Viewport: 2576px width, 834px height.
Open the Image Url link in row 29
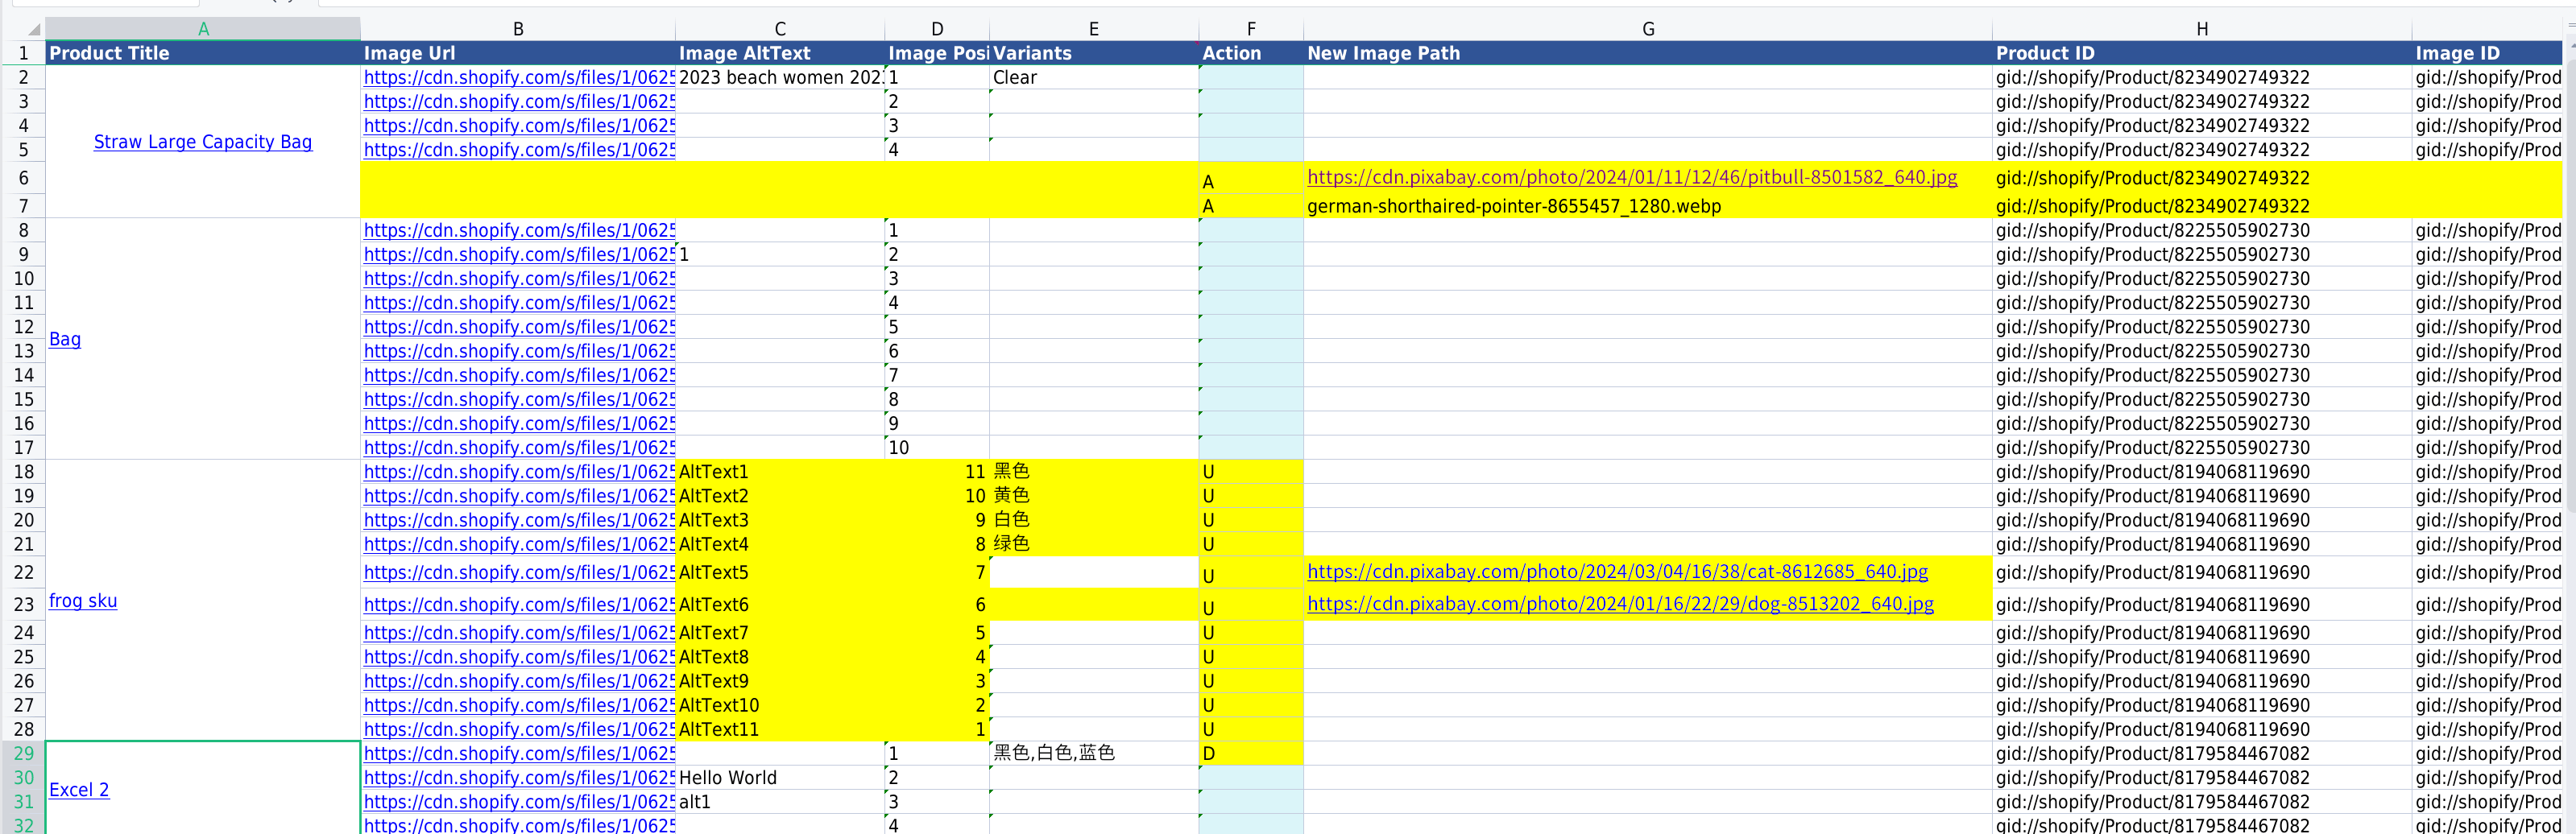pyautogui.click(x=519, y=753)
